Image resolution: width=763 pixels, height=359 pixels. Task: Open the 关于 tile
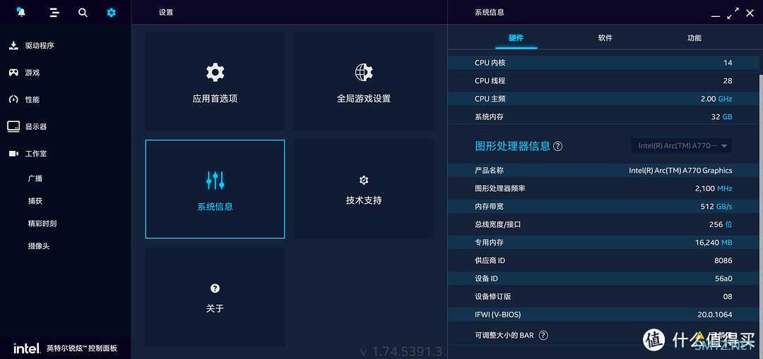tap(215, 298)
